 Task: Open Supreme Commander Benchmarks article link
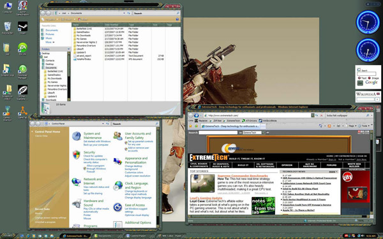[243, 176]
